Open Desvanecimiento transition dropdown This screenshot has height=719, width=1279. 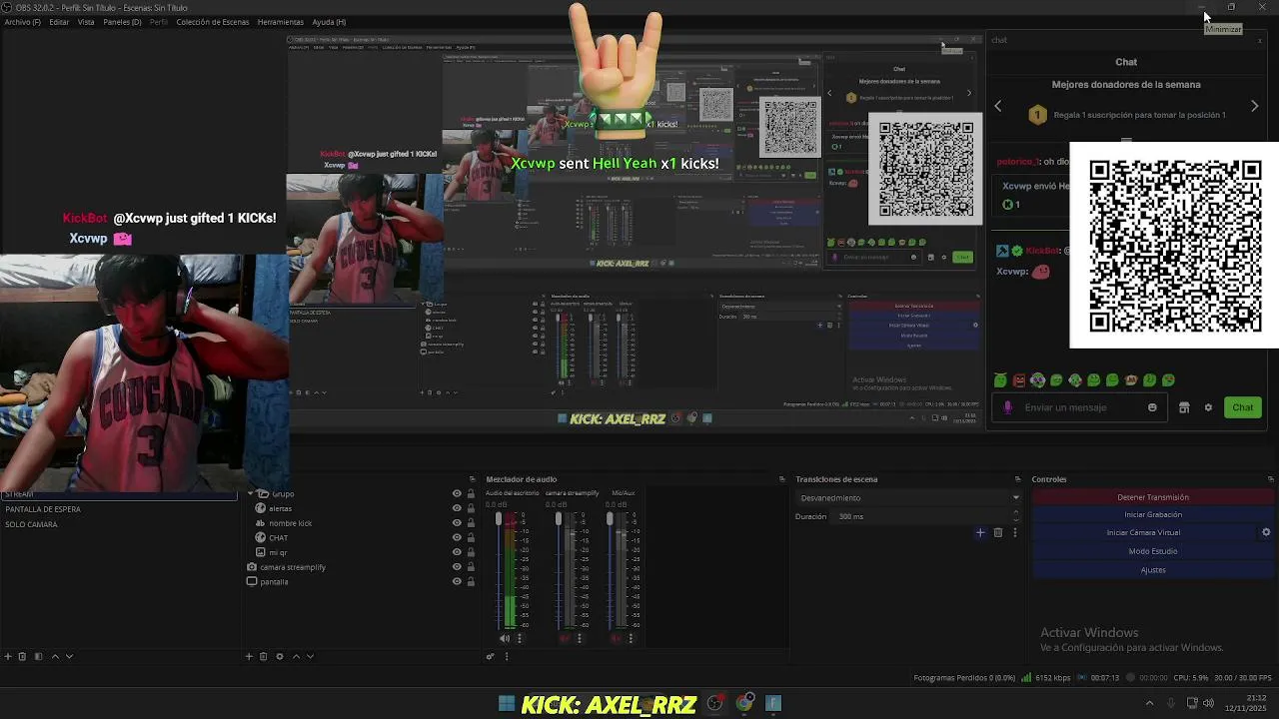click(908, 497)
